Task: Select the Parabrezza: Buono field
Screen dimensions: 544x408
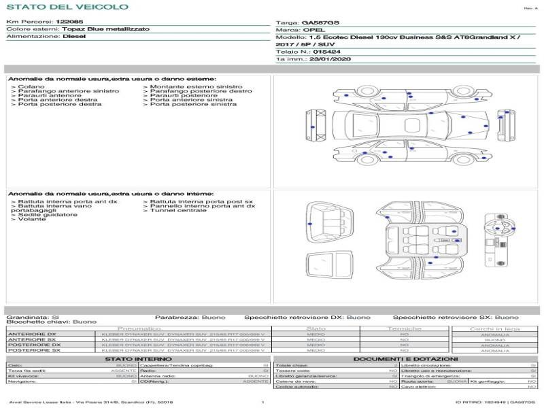Action: tap(190, 317)
